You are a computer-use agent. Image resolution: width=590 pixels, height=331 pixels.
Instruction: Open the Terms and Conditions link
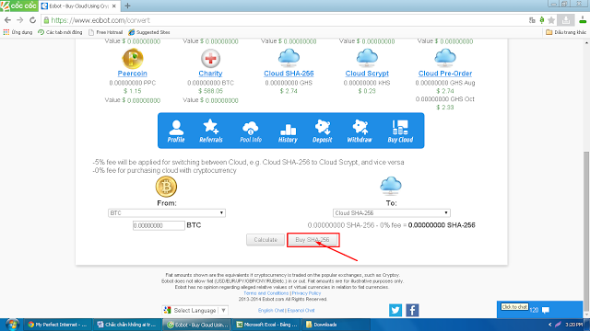[266, 293]
